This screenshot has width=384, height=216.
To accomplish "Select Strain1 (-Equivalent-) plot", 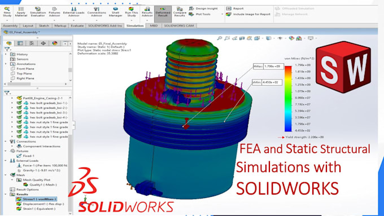I will click(36, 209).
